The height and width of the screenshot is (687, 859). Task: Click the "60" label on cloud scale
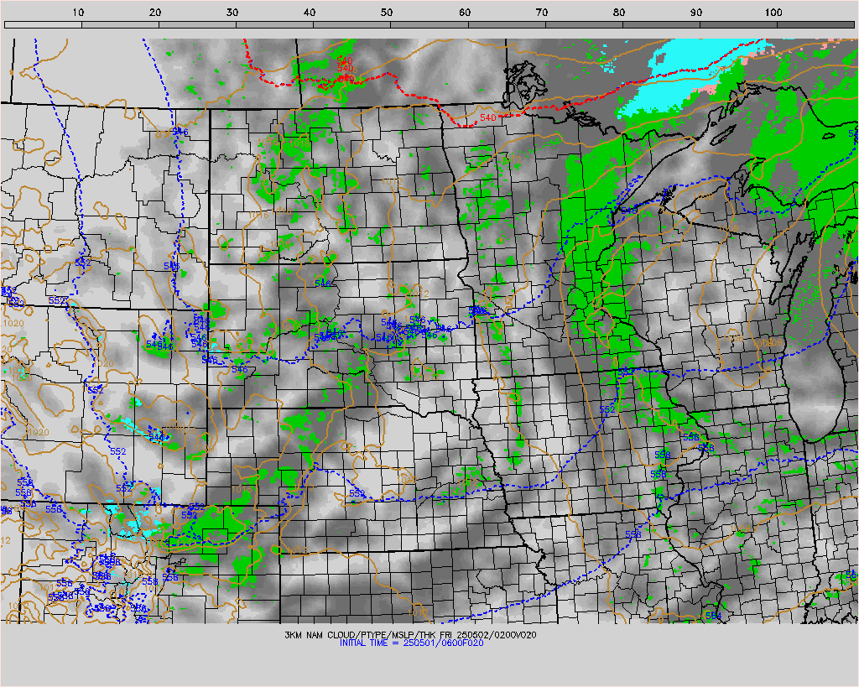coord(465,13)
